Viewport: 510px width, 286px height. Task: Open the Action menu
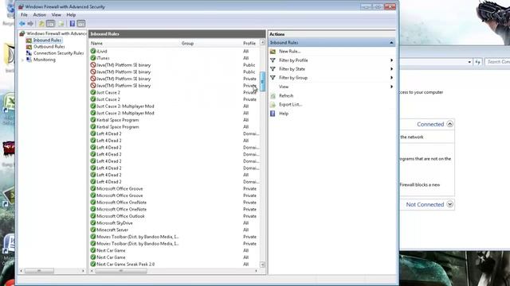click(39, 15)
